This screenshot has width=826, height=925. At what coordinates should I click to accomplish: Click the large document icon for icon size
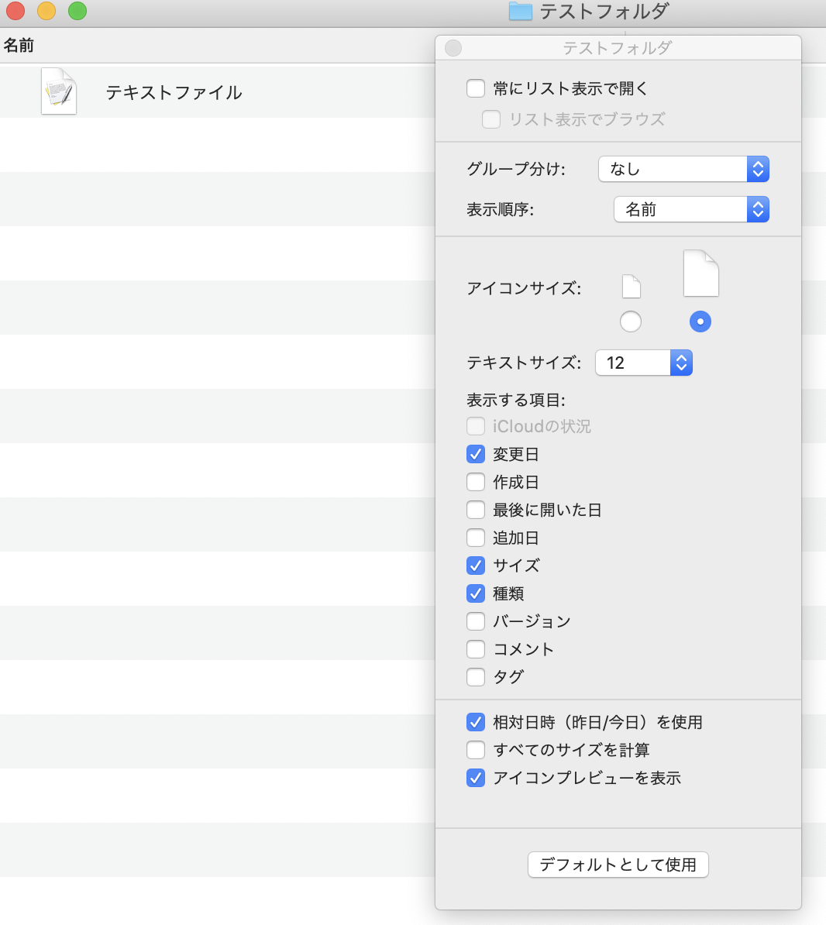[700, 273]
